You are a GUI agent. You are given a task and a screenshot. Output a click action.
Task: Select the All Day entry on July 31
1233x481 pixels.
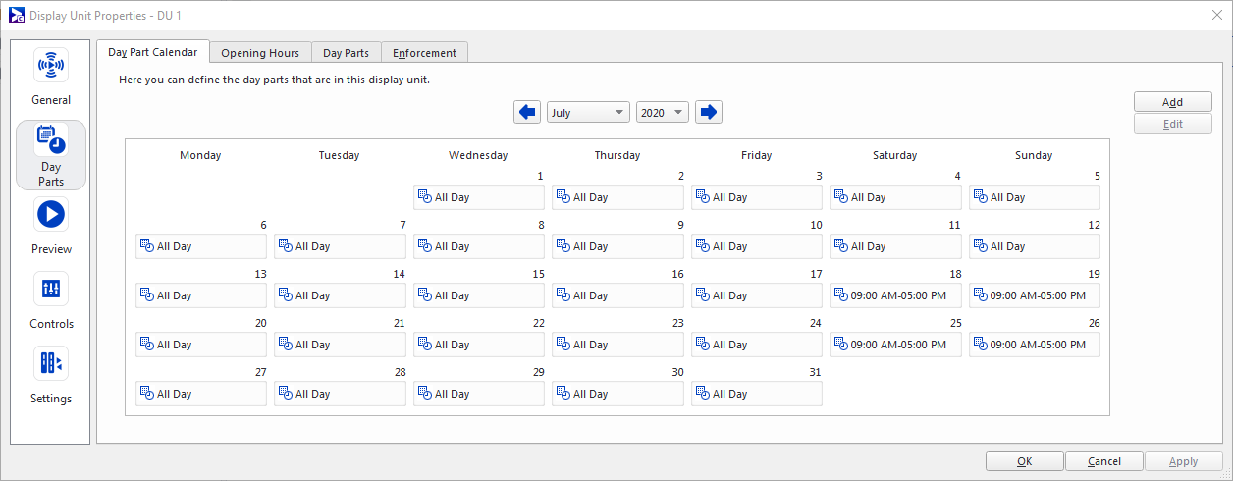click(756, 394)
